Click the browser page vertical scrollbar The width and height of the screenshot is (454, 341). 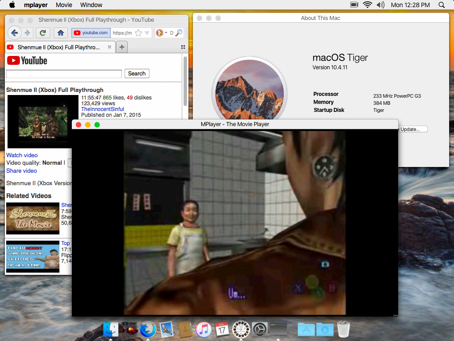coord(185,81)
